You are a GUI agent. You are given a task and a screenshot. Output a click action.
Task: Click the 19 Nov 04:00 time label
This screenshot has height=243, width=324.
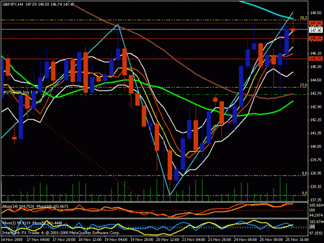(116, 240)
